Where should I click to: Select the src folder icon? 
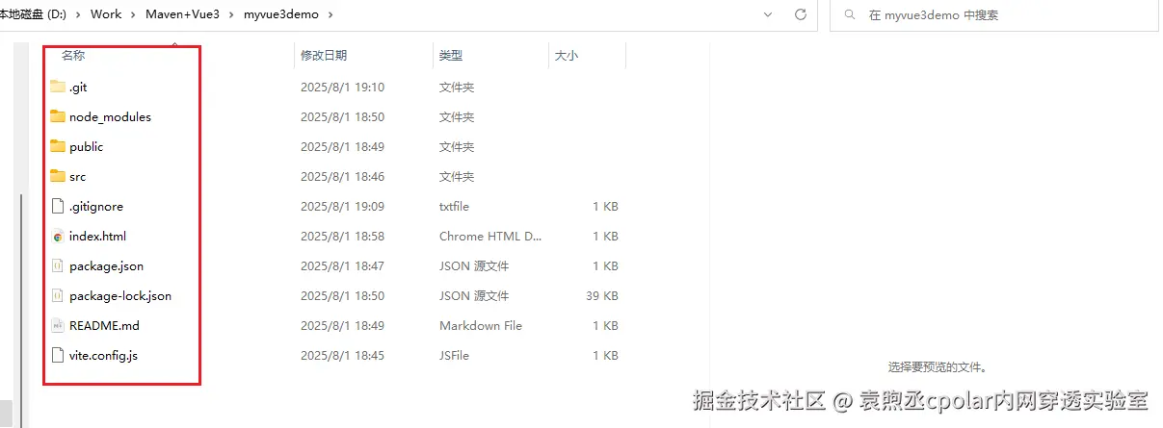(58, 177)
